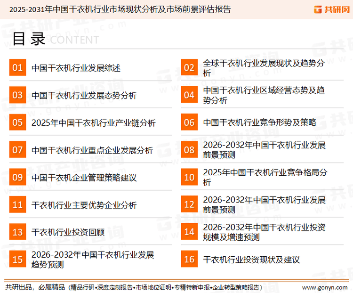Screen dimensions: 353x293
Task: Click the orange 15 number box
Action: click(17, 259)
